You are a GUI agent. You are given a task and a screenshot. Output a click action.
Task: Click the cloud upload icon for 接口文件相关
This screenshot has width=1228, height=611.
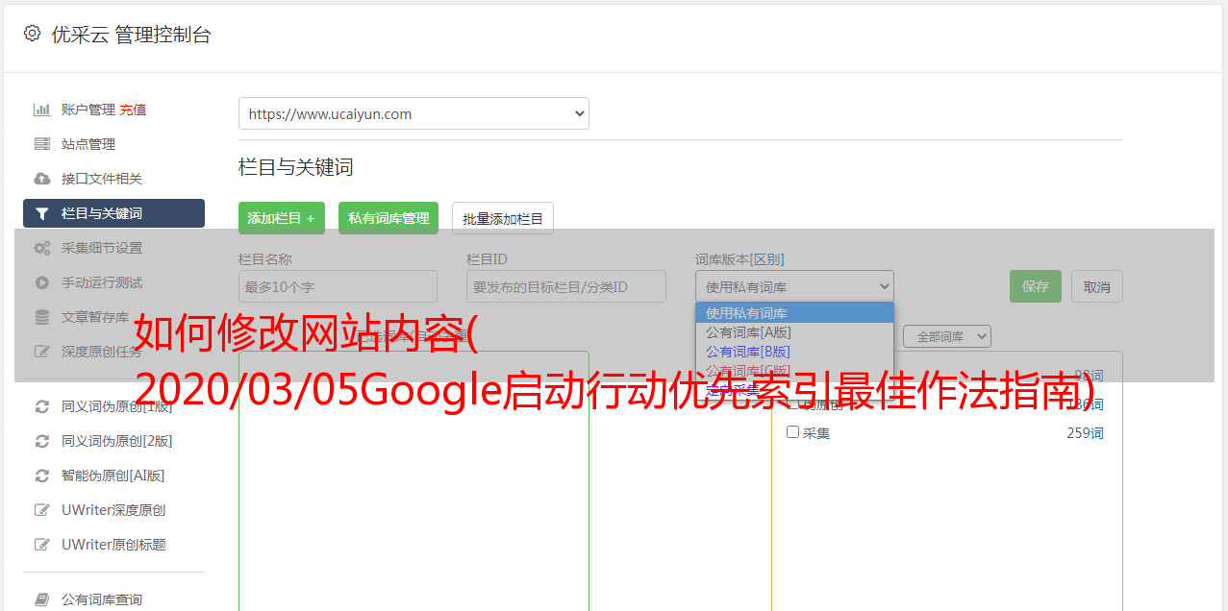41,179
